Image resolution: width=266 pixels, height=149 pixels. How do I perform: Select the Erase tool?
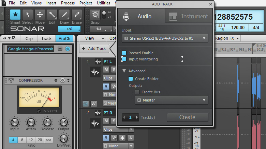click(x=77, y=15)
